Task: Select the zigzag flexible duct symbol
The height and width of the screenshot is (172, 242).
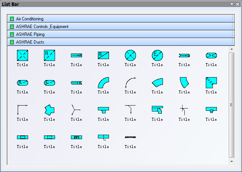Action: (x=130, y=137)
